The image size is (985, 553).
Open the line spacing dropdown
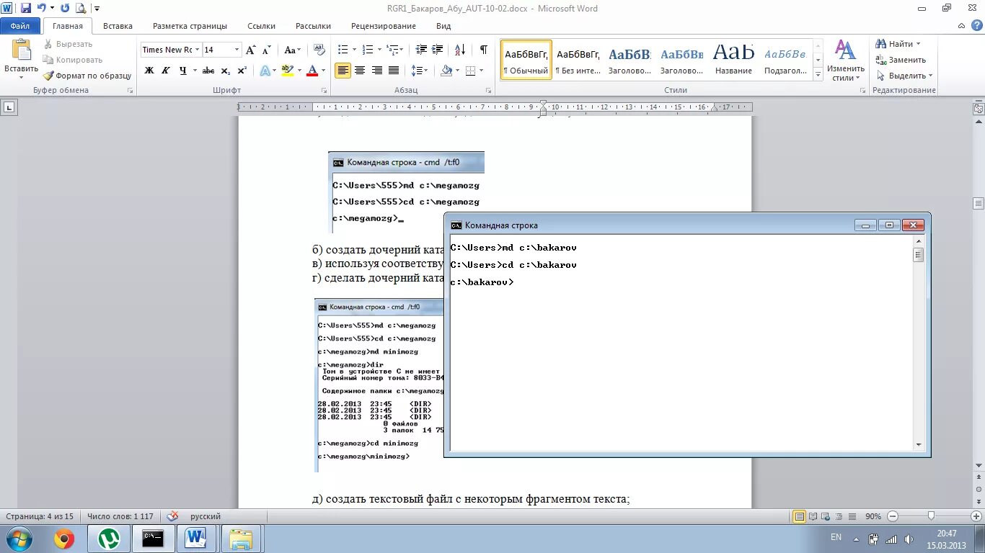click(x=420, y=71)
